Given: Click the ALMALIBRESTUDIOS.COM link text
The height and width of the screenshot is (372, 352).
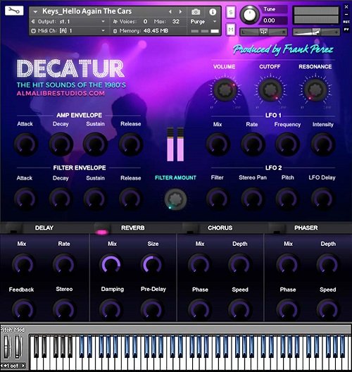Looking at the screenshot, I should point(61,93).
